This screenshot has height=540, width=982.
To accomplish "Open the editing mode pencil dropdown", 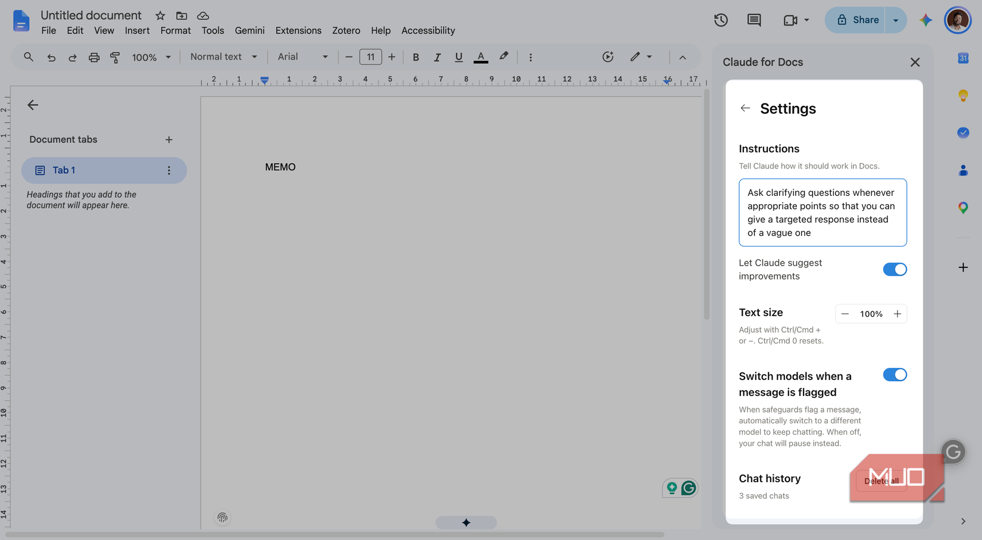I will click(x=641, y=57).
